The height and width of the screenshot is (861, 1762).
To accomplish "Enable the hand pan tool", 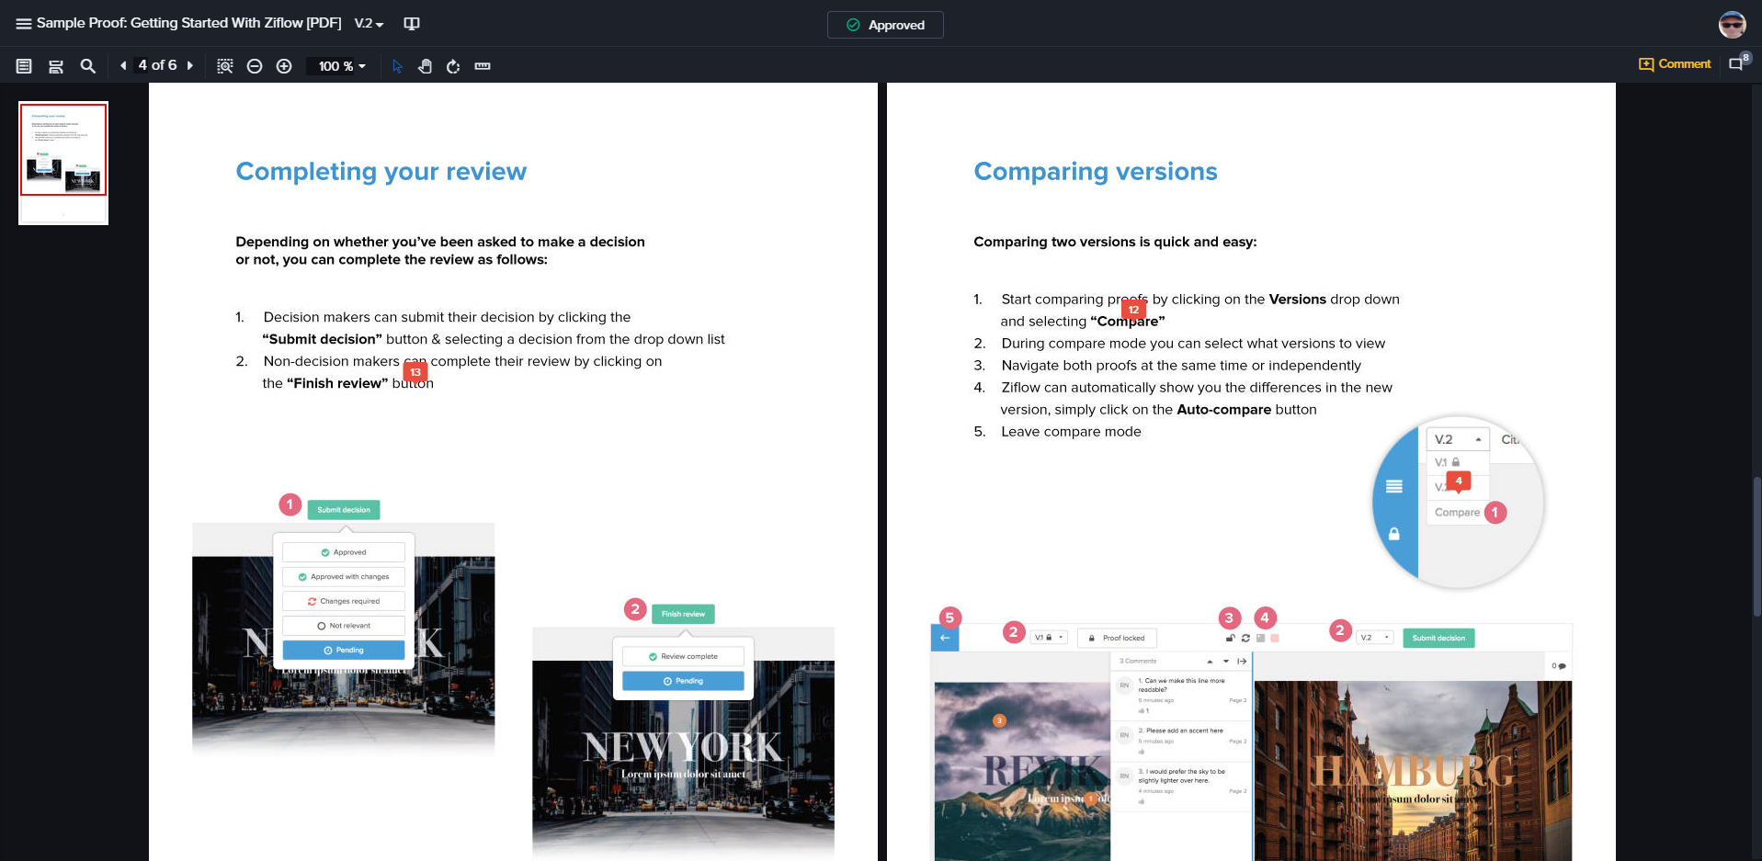I will [x=425, y=66].
